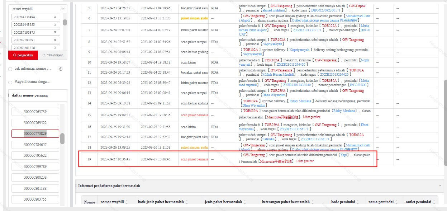Click the waybill tag list scrollbar
Viewport: 447px width, 211px height.
(65, 22)
